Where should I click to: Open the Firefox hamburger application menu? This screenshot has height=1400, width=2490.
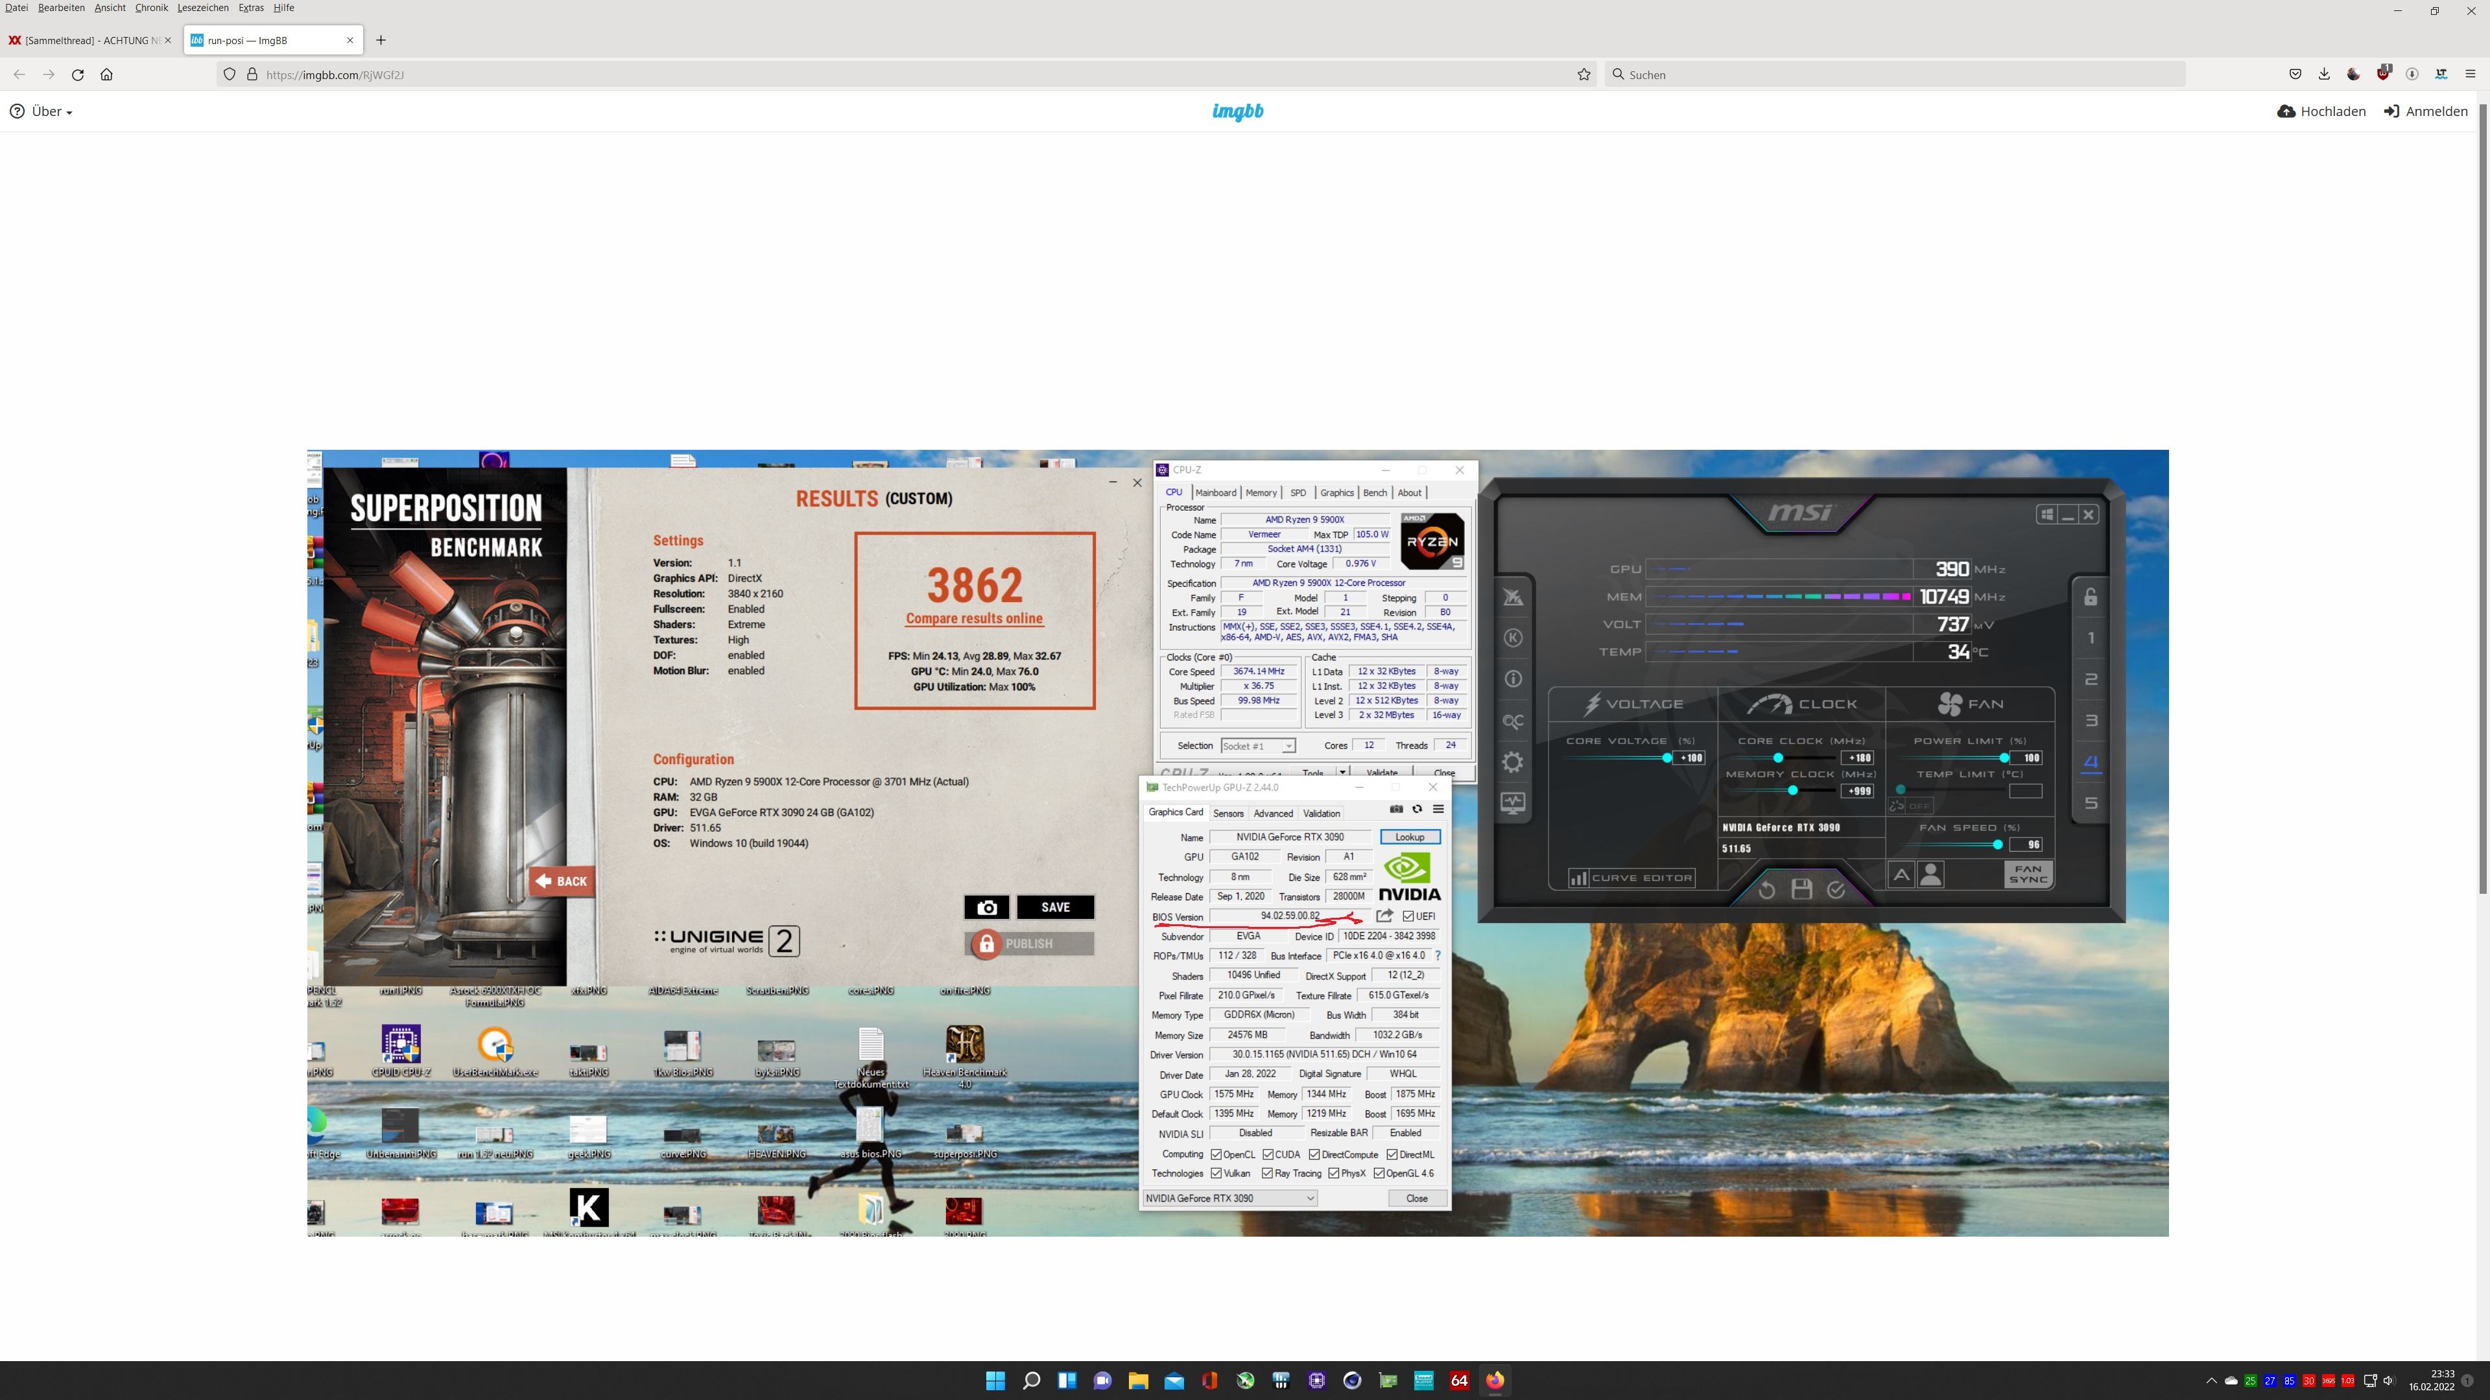click(x=2470, y=75)
